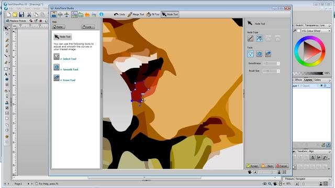Switch to the Swatch tab

[299, 25]
